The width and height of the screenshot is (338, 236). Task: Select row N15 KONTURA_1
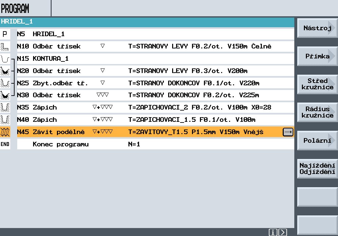[155, 58]
